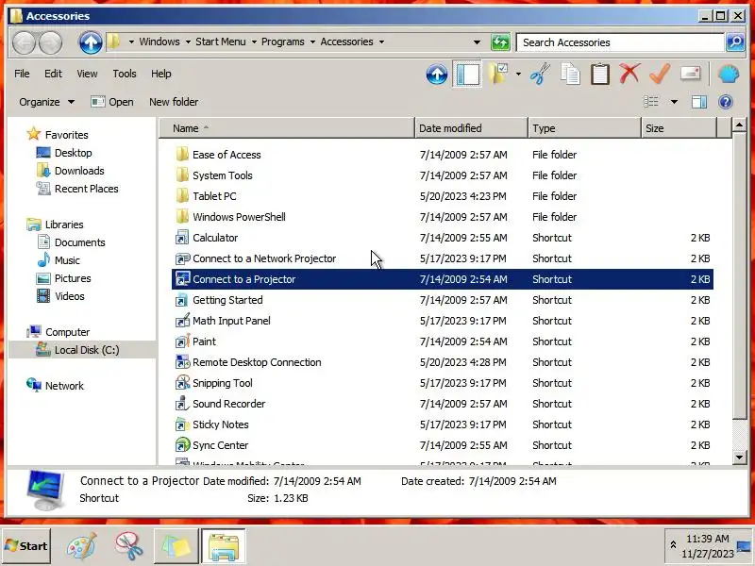The height and width of the screenshot is (566, 755).
Task: Select Downloads in the navigation pane
Action: click(79, 171)
